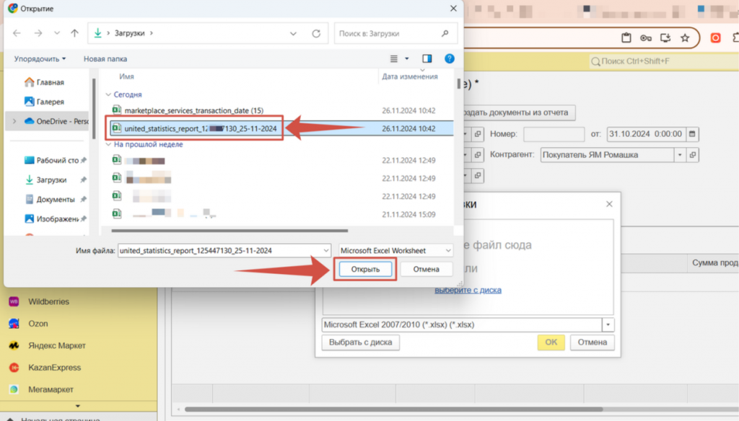Click the Поиск в: Загрузки search field

pyautogui.click(x=390, y=33)
